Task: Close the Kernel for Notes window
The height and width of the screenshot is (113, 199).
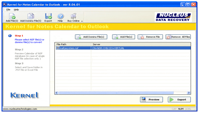Action: 194,5
